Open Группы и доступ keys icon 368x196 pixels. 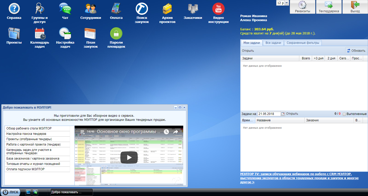40,9
